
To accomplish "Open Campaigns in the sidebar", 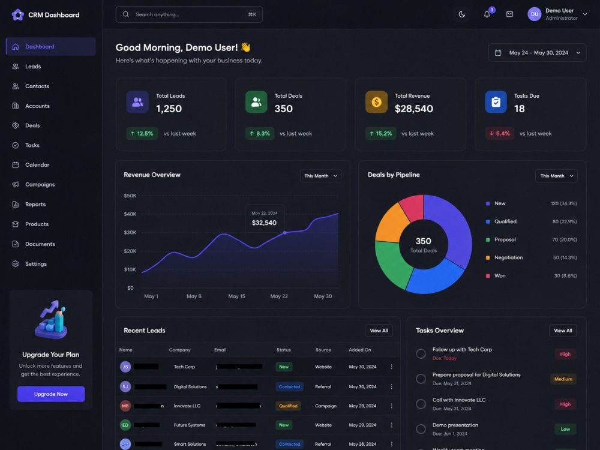I will coord(51,184).
